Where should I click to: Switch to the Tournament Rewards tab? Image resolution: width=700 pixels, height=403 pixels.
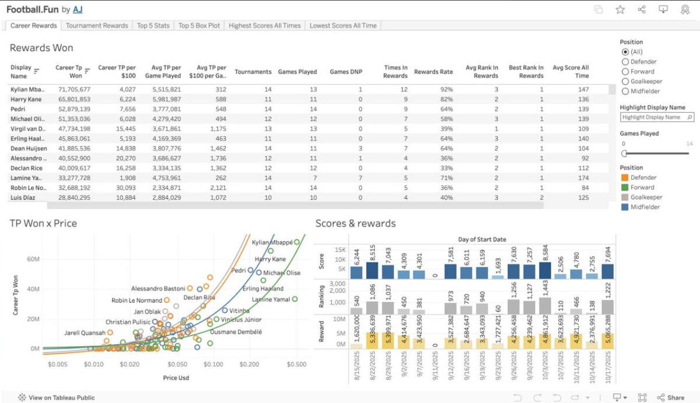[x=97, y=26]
